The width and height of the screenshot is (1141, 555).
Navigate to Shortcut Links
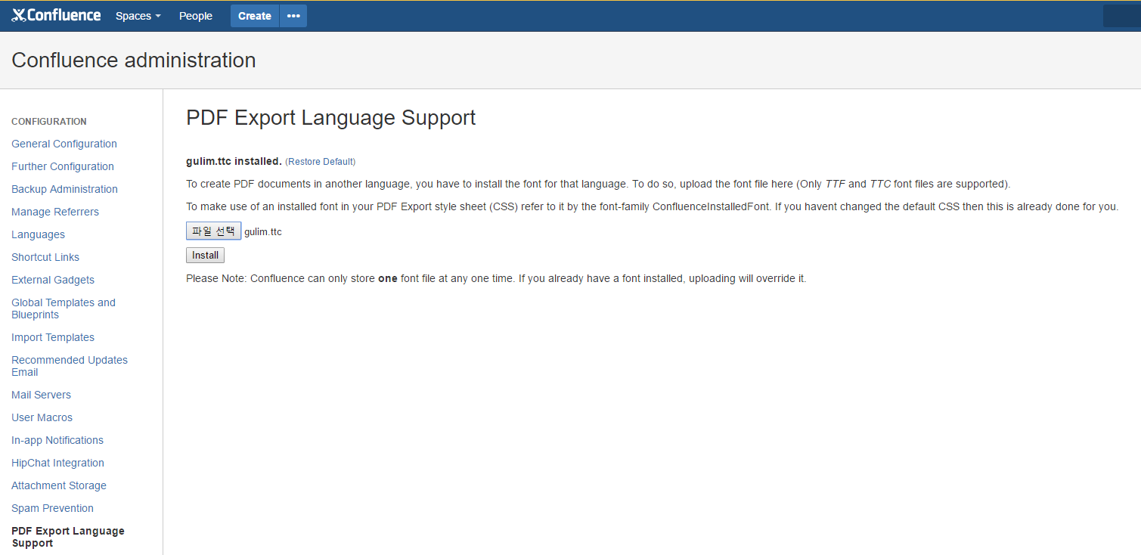45,257
